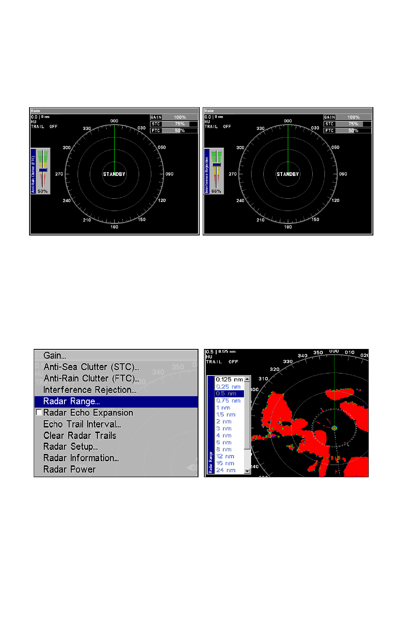Select 24 nm radar range
Image resolution: width=402 pixels, height=627 pixels.
[x=230, y=470]
